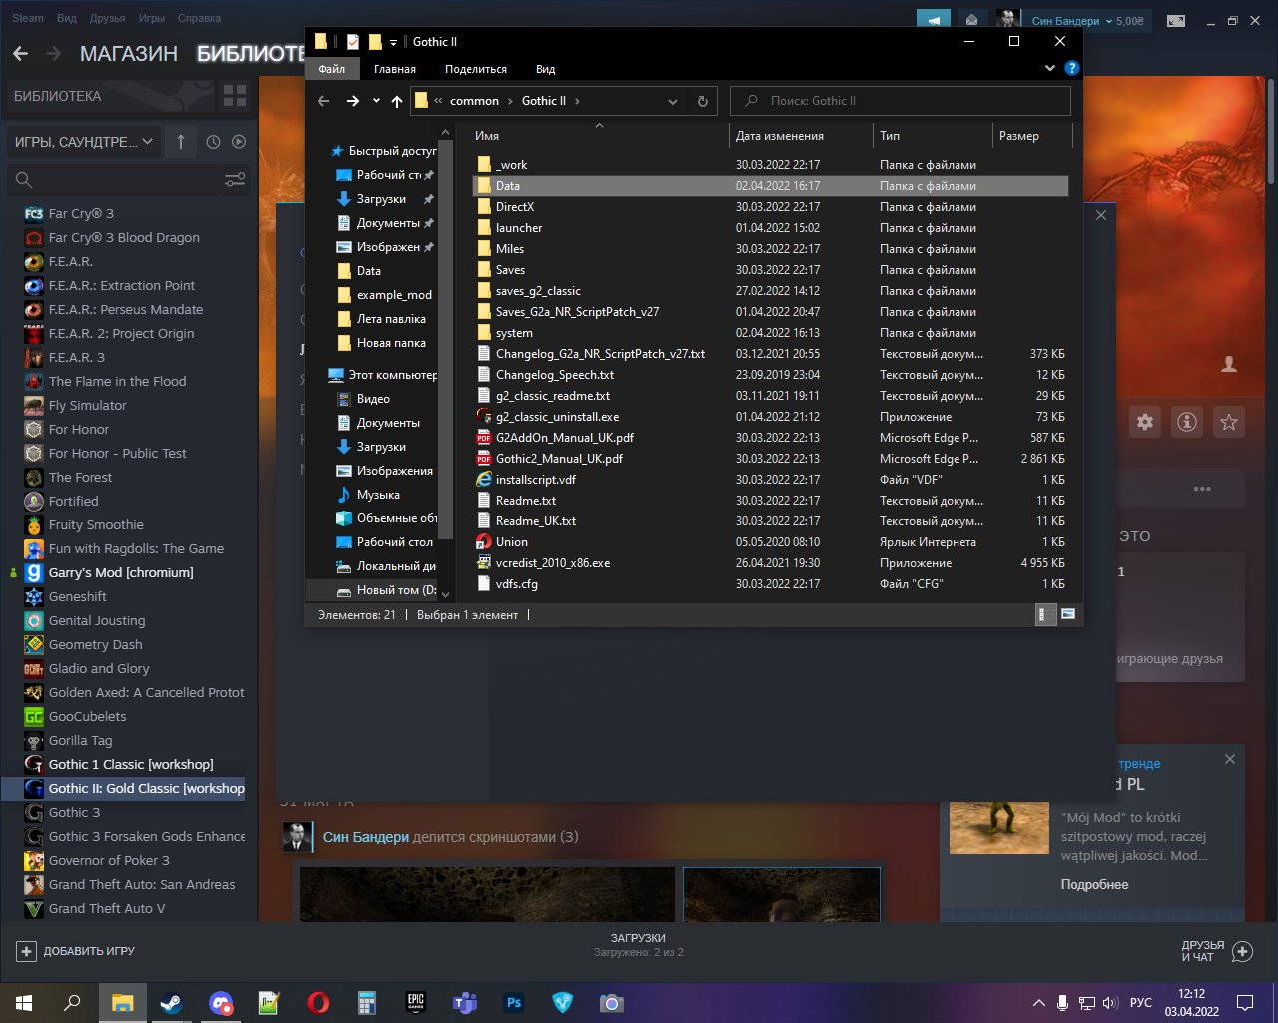Click the Поиск: Gothic II search field

coord(901,101)
